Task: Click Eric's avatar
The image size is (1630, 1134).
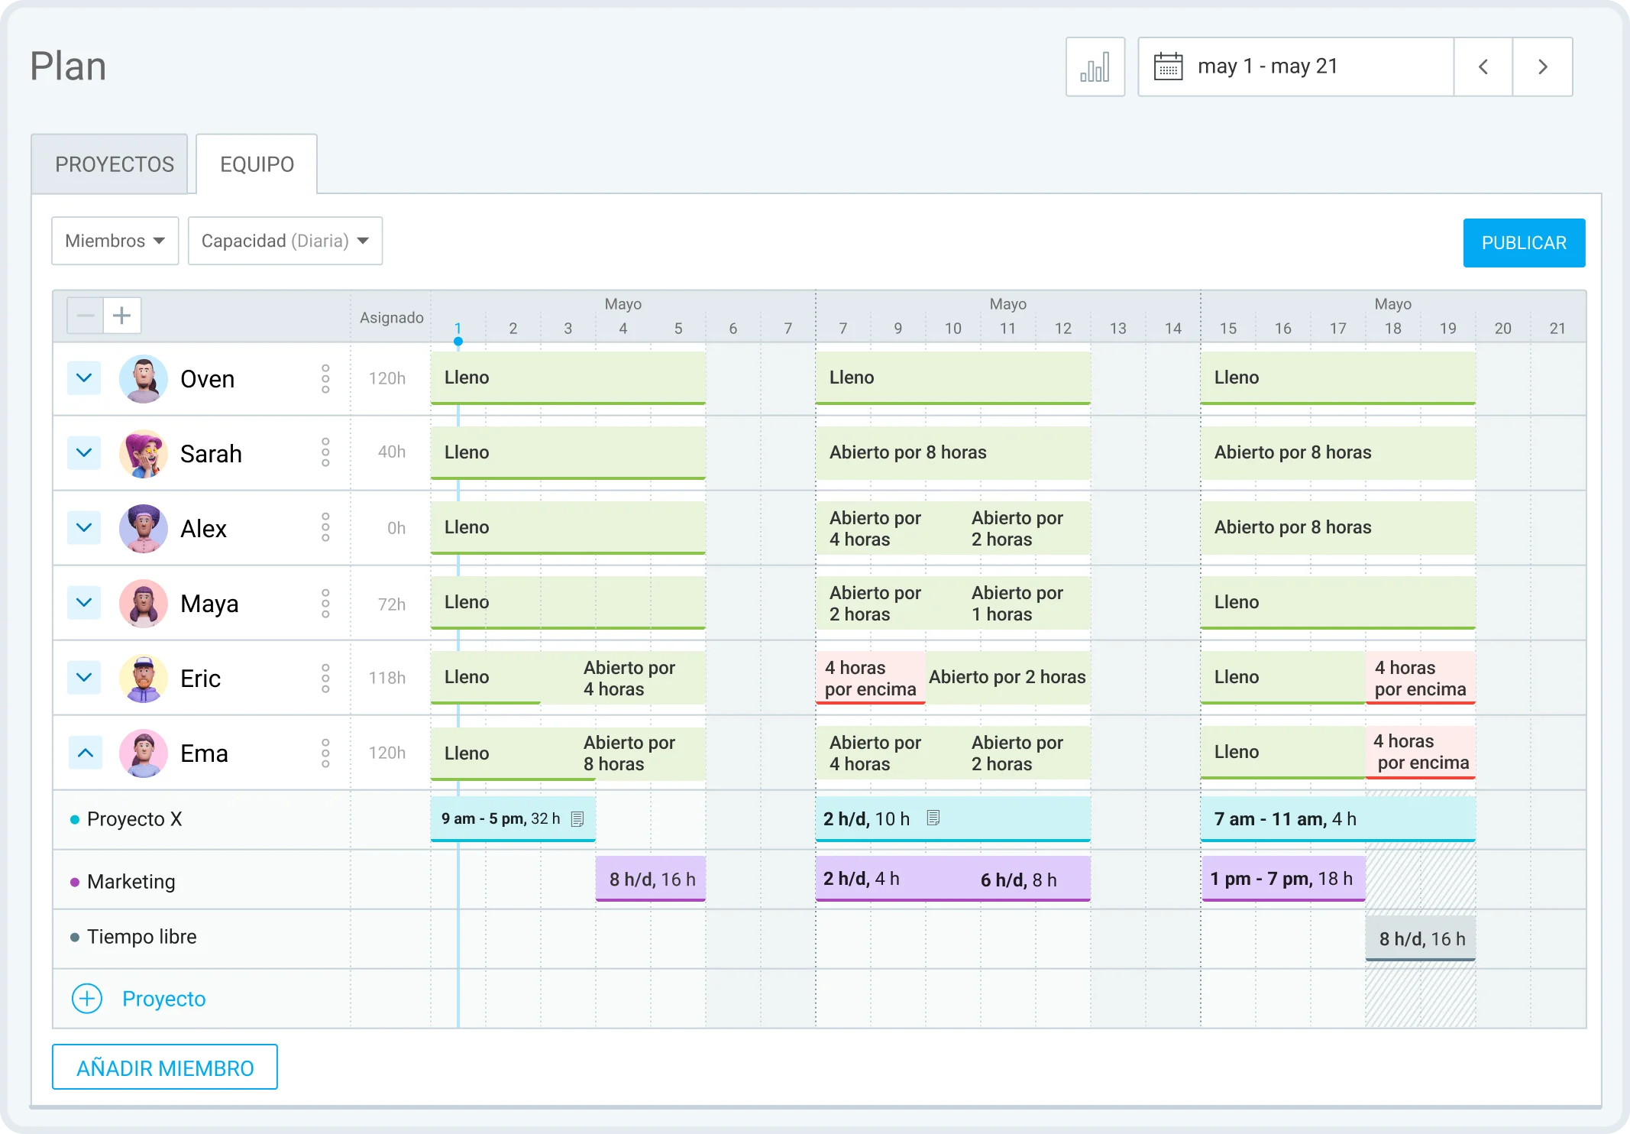Action: tap(144, 678)
